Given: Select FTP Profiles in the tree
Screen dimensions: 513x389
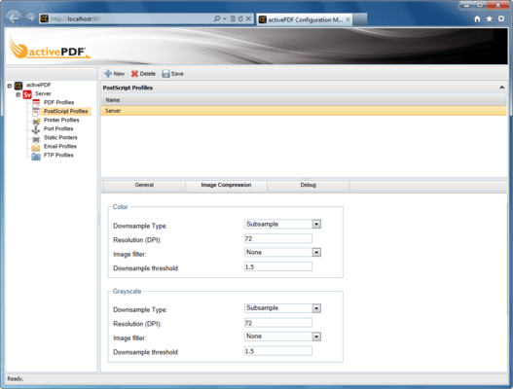Looking at the screenshot, I should coord(58,156).
